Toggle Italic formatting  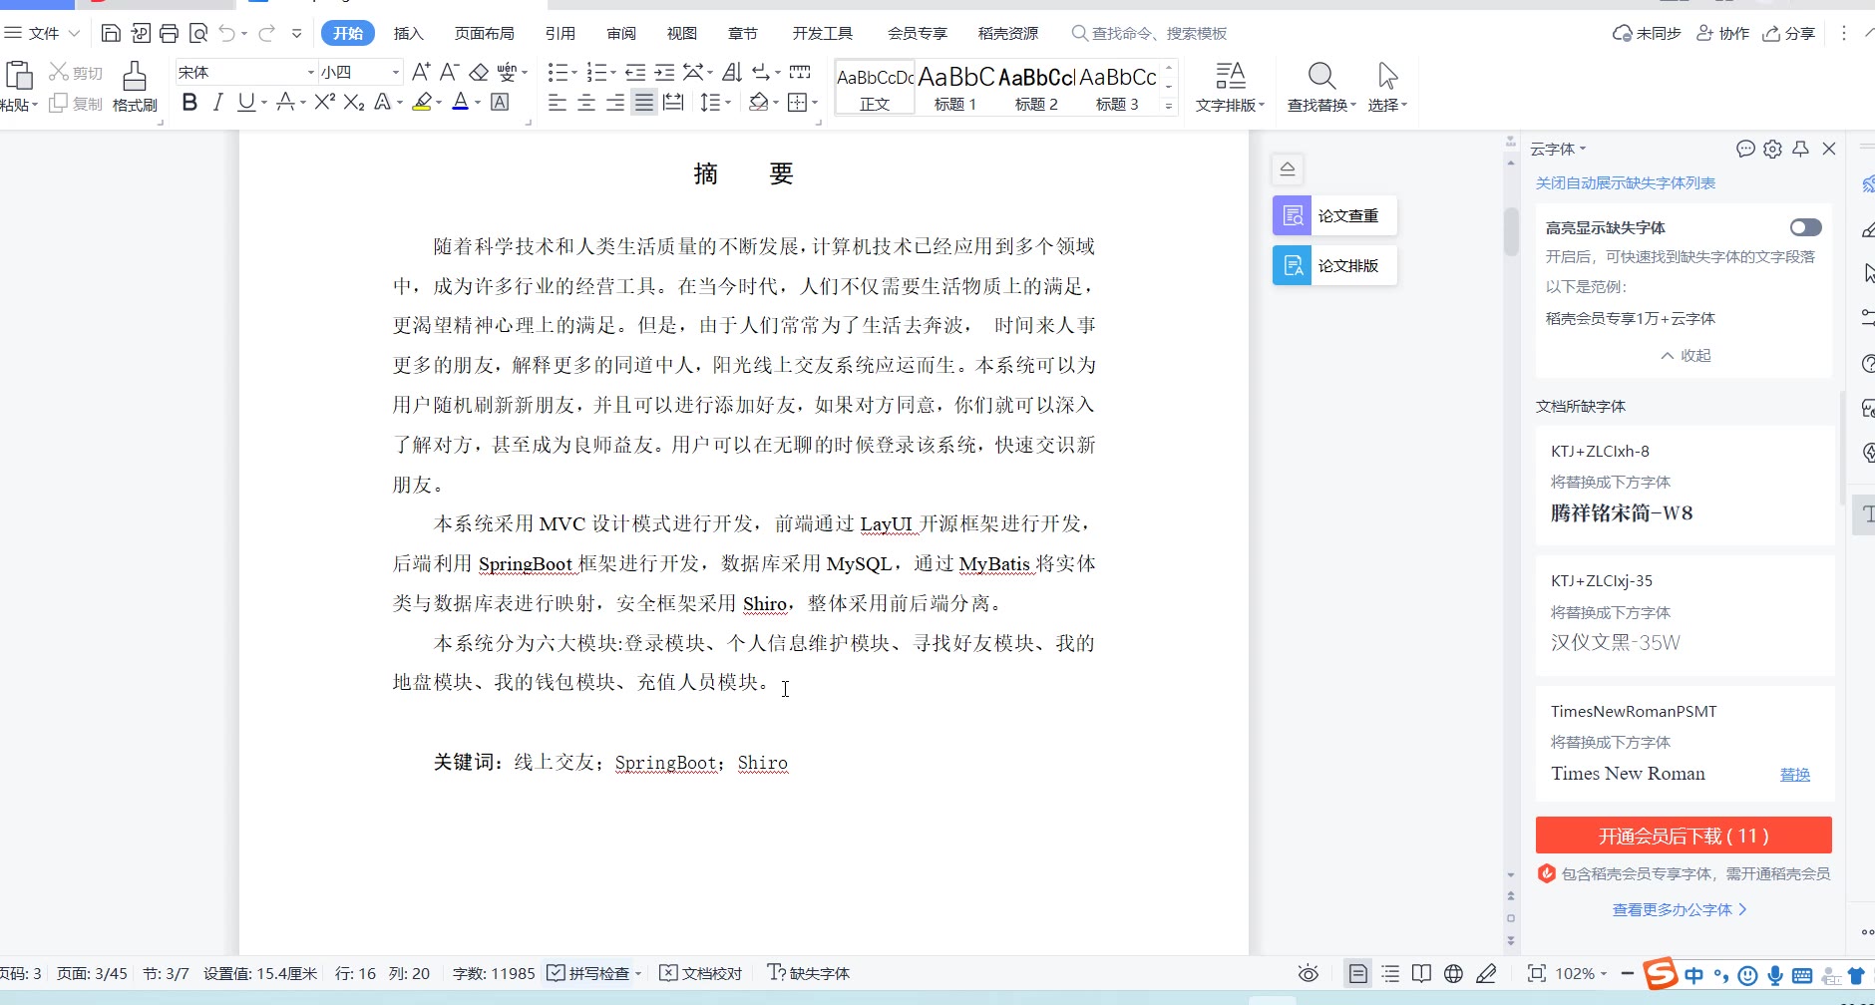point(217,102)
